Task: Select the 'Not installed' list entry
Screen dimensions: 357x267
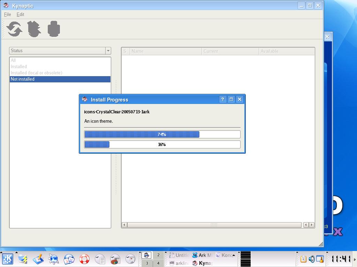Action: pyautogui.click(x=60, y=79)
